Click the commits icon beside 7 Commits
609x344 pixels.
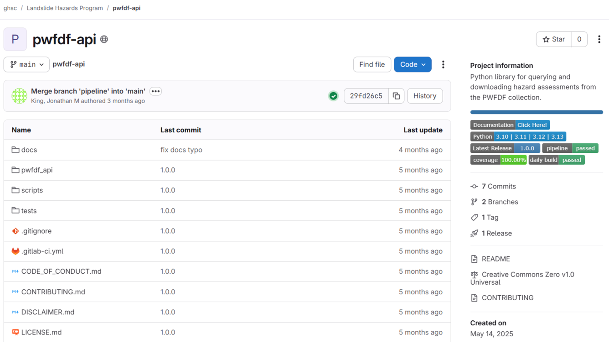coord(475,186)
